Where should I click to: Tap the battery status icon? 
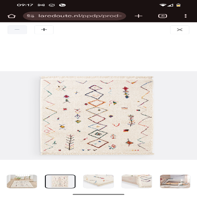pyautogui.click(x=179, y=5)
